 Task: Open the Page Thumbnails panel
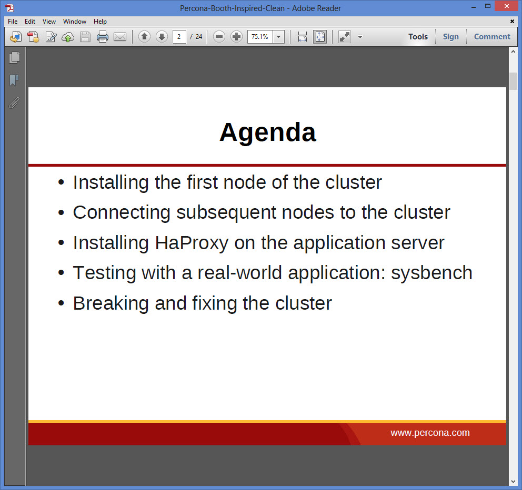[14, 57]
